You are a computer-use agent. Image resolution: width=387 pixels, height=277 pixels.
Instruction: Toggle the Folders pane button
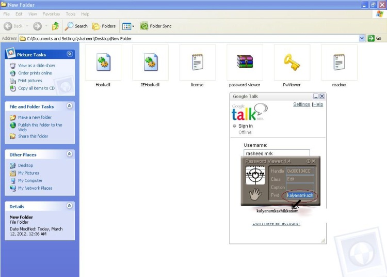pos(104,26)
